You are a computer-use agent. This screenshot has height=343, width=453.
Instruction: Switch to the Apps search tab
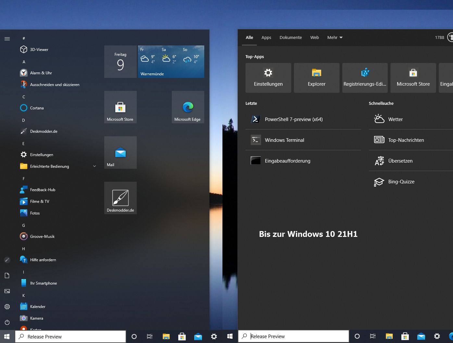pyautogui.click(x=266, y=37)
